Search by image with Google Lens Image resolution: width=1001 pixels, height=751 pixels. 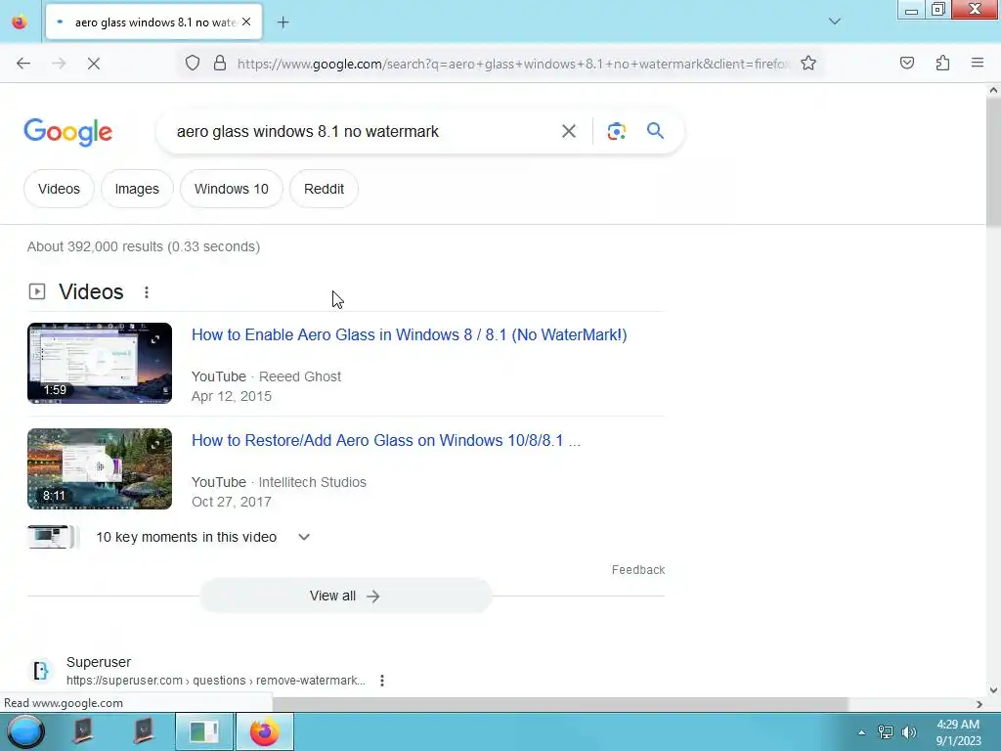[x=616, y=131]
